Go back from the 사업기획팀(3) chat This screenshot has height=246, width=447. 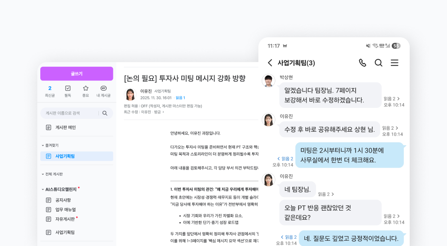coord(270,62)
